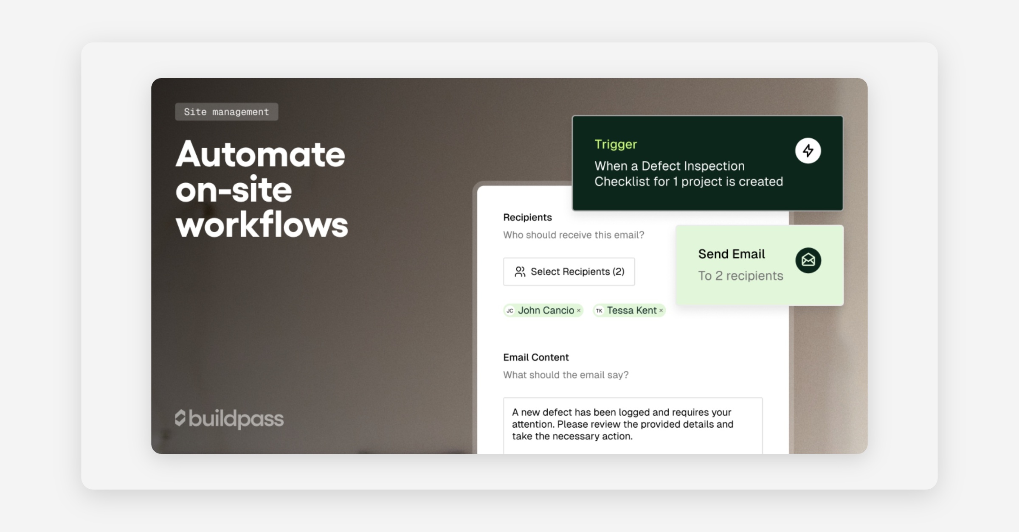Click the TK avatar initials badge
The height and width of the screenshot is (532, 1019).
pyautogui.click(x=599, y=311)
